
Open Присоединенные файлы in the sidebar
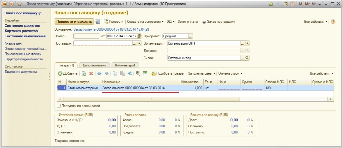click(x=23, y=54)
